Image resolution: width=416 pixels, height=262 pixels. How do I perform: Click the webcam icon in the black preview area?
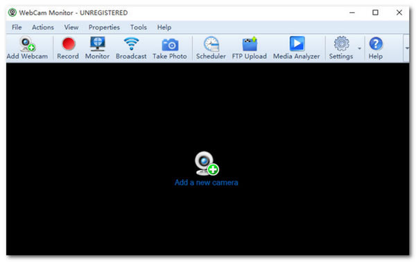[x=207, y=164]
